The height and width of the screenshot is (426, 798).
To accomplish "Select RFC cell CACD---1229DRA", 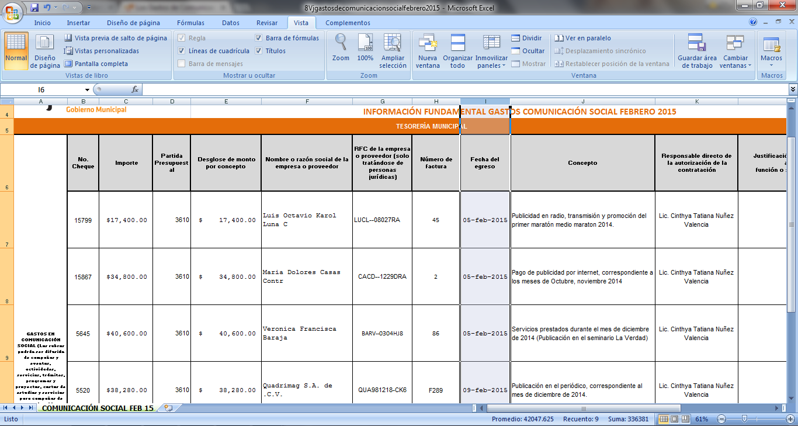I will point(382,276).
